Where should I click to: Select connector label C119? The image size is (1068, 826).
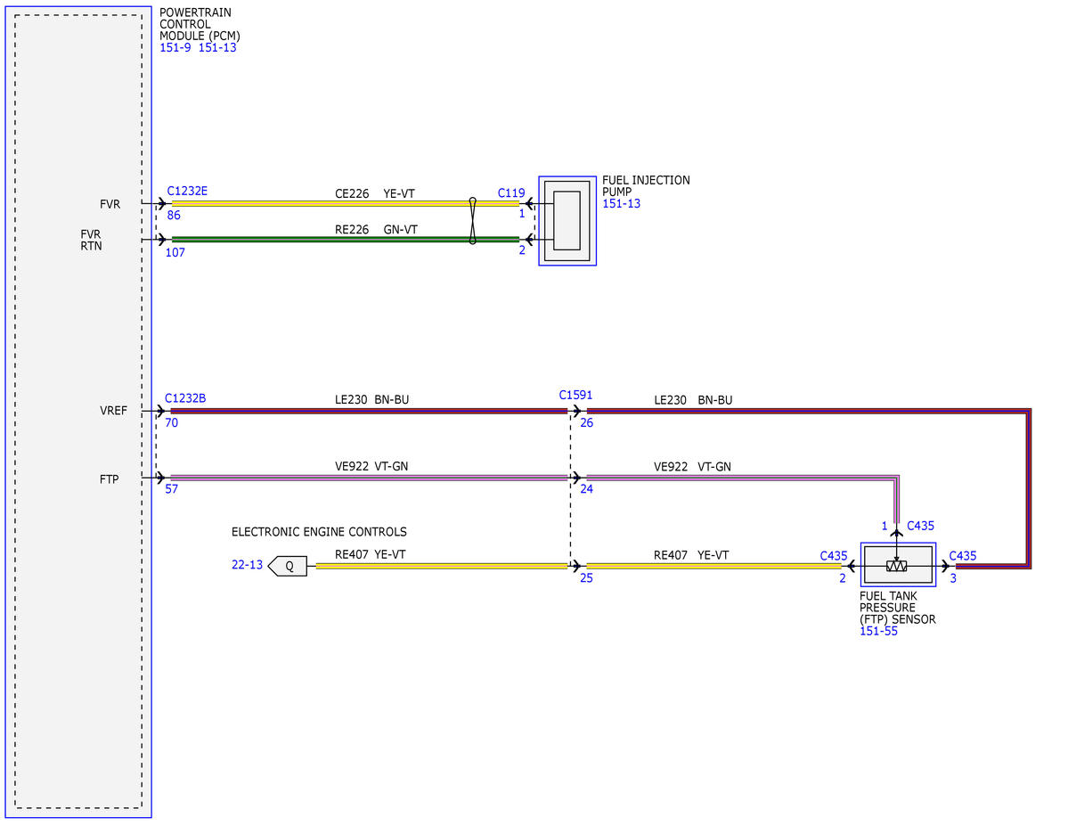click(511, 192)
